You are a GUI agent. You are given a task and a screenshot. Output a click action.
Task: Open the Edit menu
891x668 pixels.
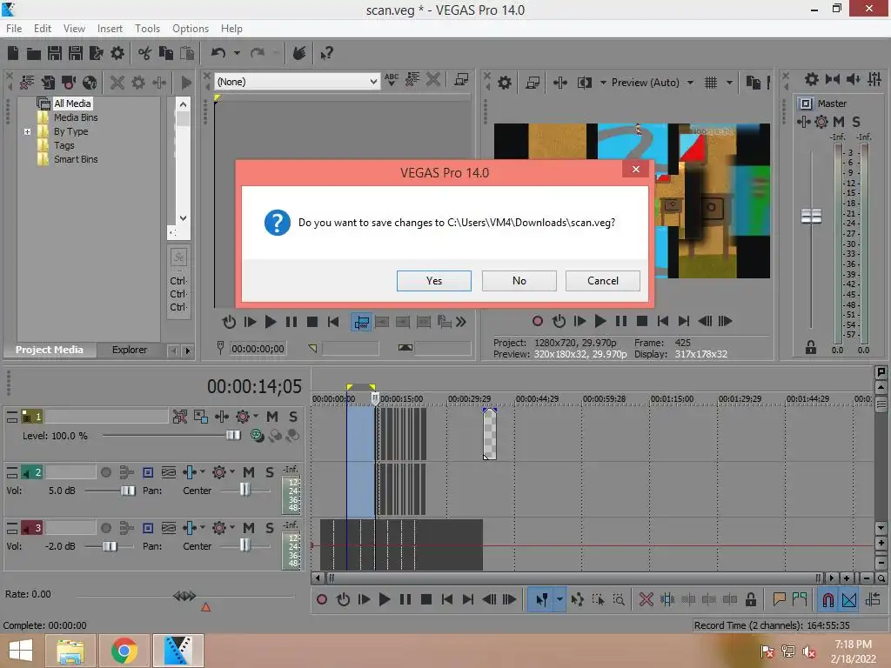(42, 29)
